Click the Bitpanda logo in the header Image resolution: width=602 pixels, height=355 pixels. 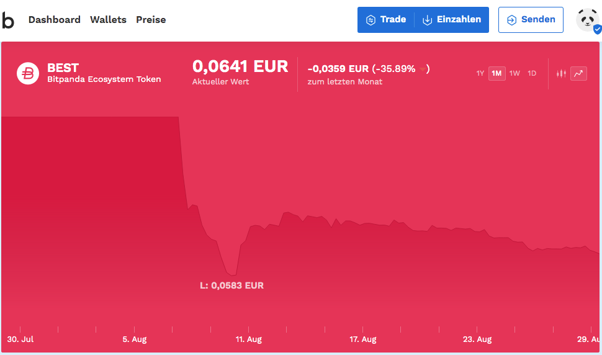[x=8, y=20]
